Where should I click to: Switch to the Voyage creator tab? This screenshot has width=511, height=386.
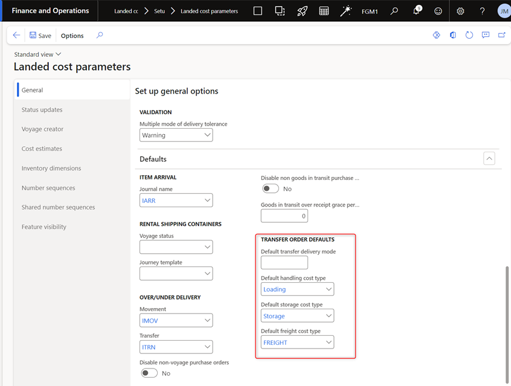coord(42,129)
